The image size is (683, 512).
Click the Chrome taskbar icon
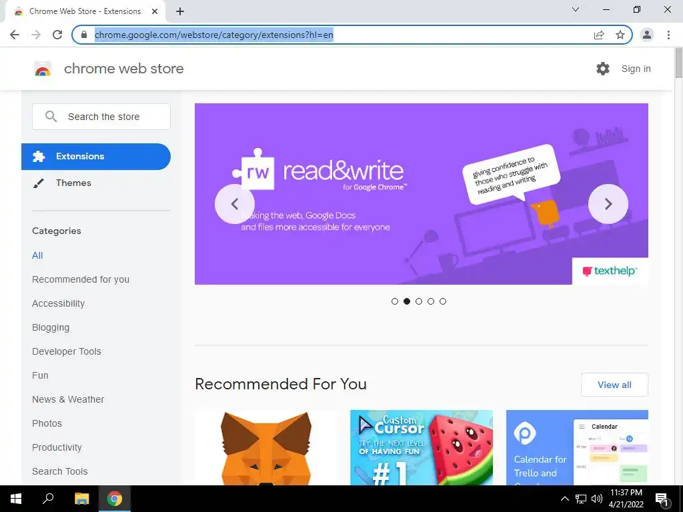pos(115,499)
